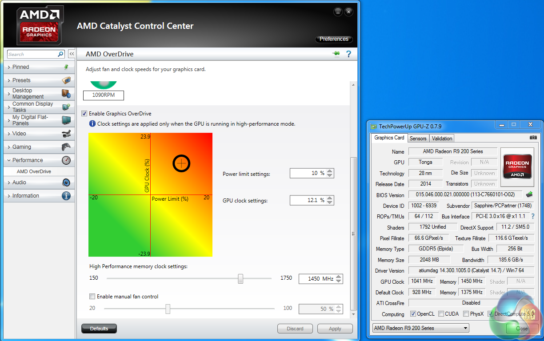Open the Validation tab
544x341 pixels.
[x=442, y=139]
